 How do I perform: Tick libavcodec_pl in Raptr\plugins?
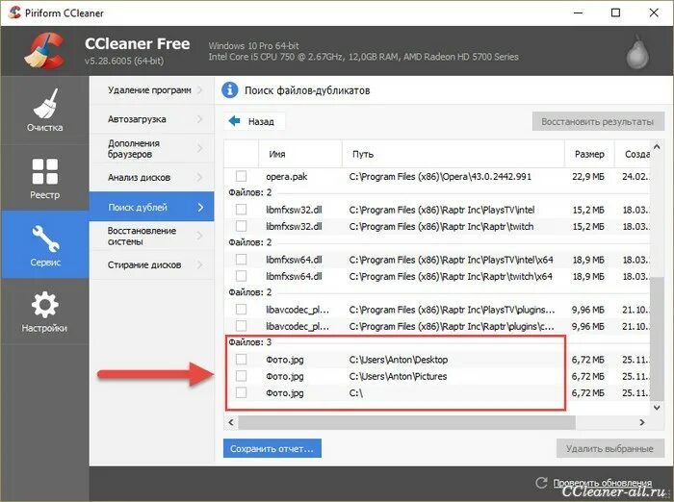(x=241, y=326)
